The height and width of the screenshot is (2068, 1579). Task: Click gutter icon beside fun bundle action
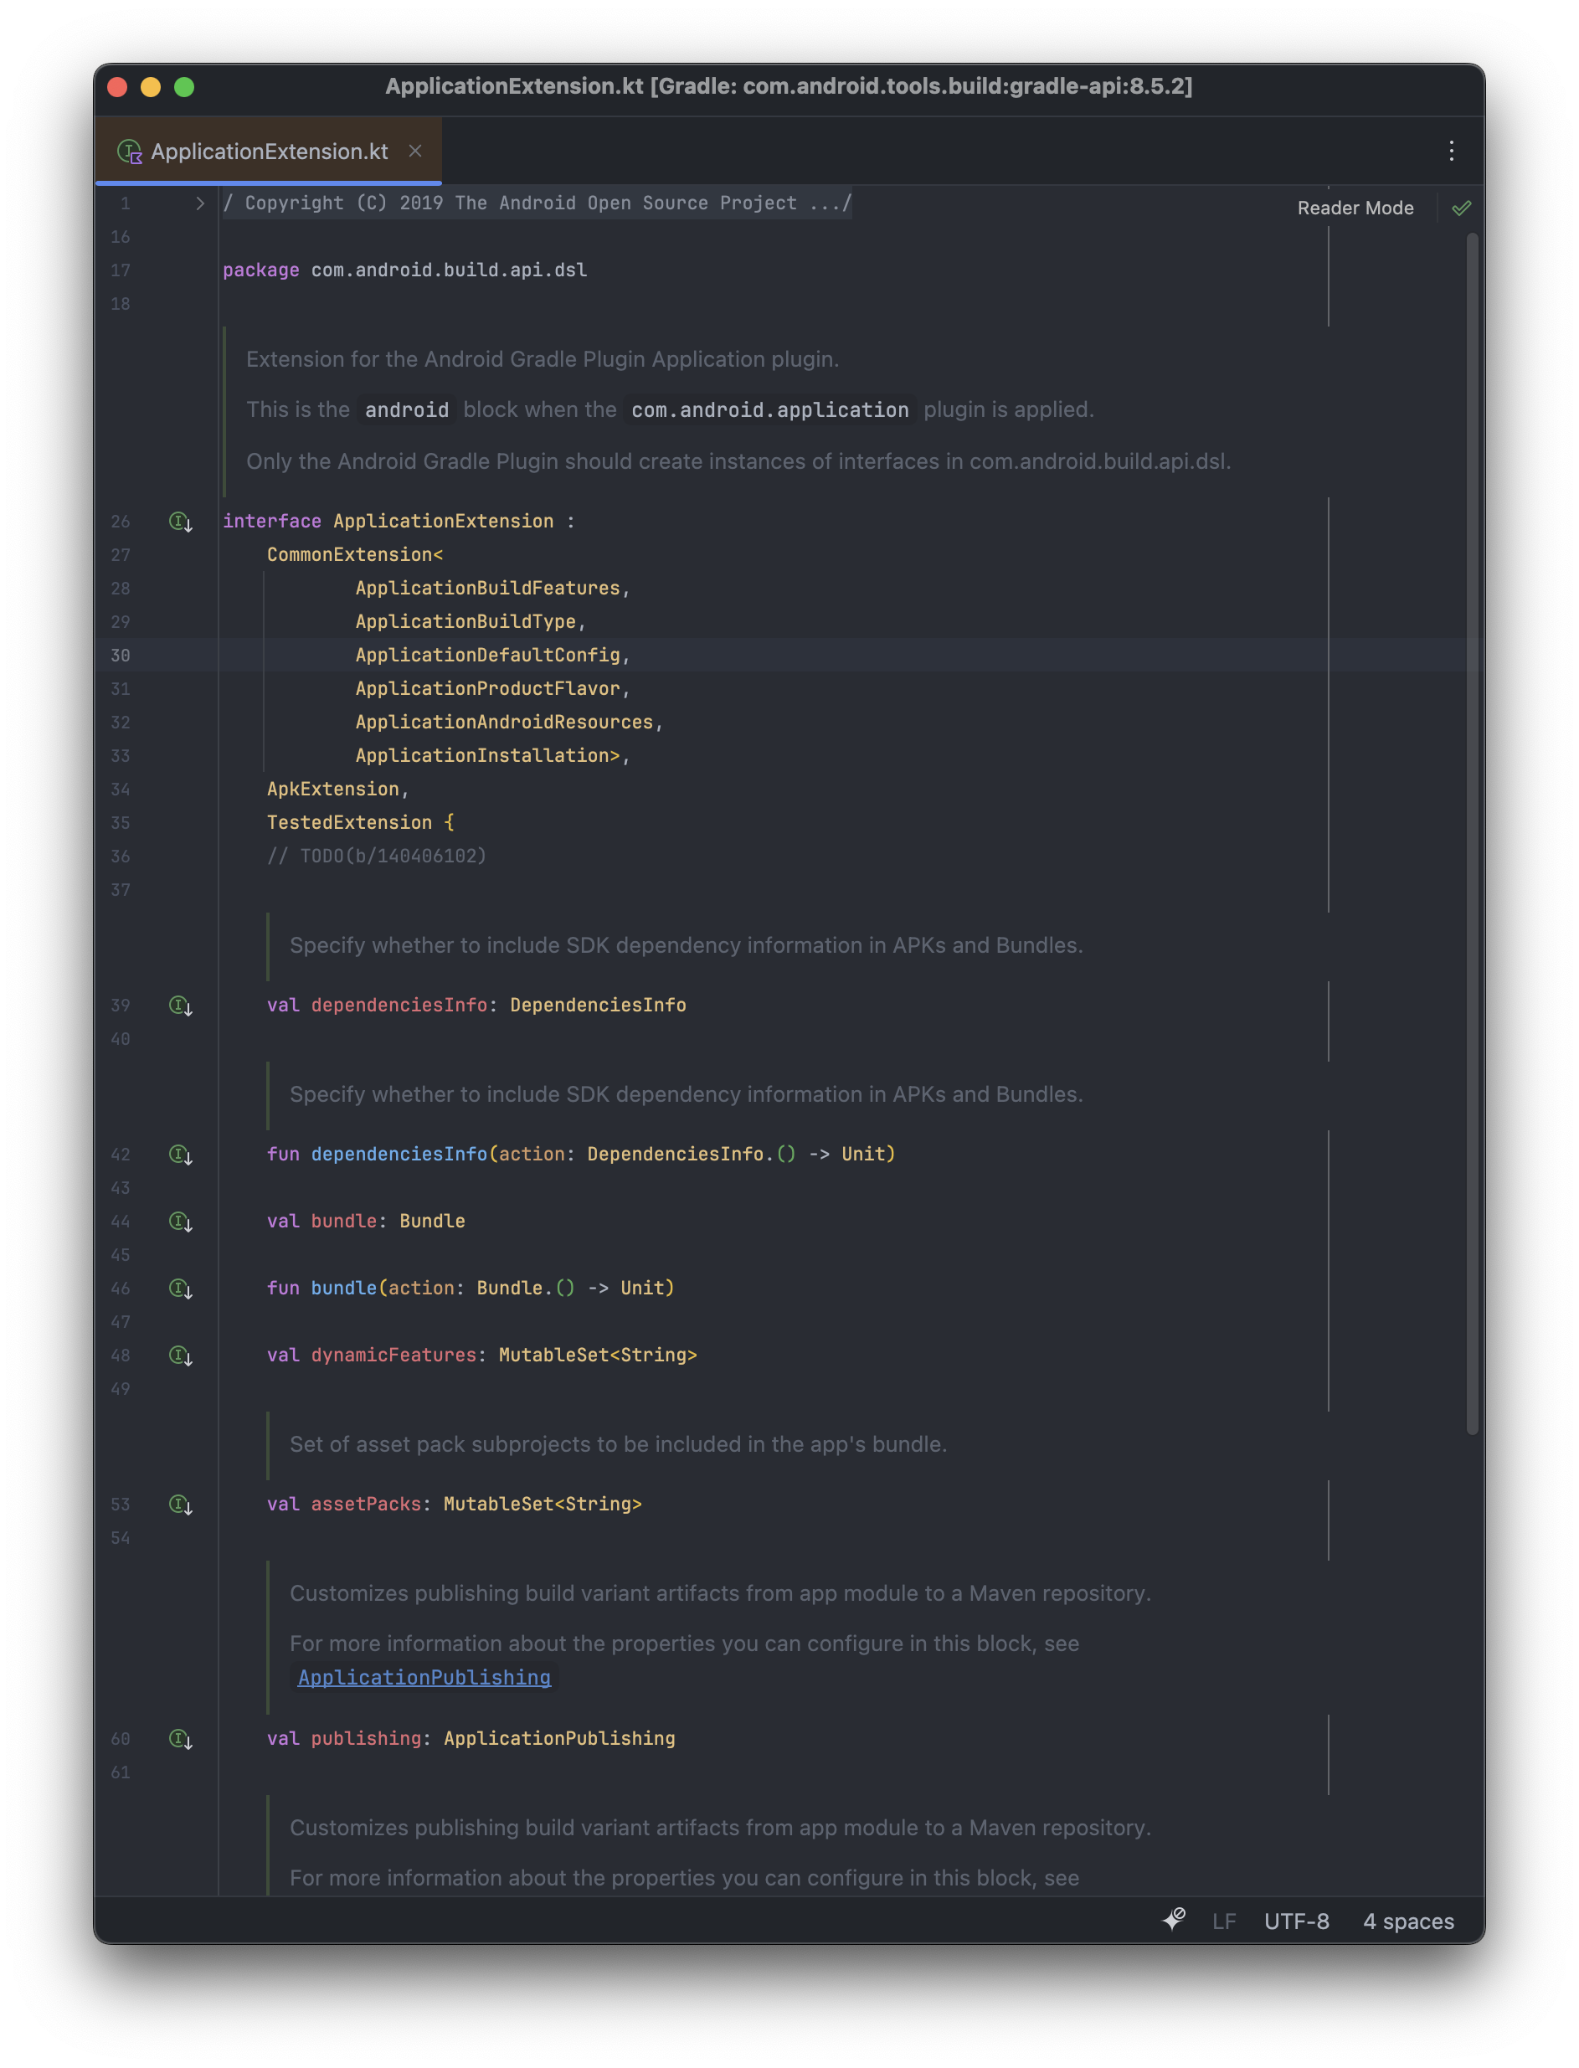point(181,1289)
